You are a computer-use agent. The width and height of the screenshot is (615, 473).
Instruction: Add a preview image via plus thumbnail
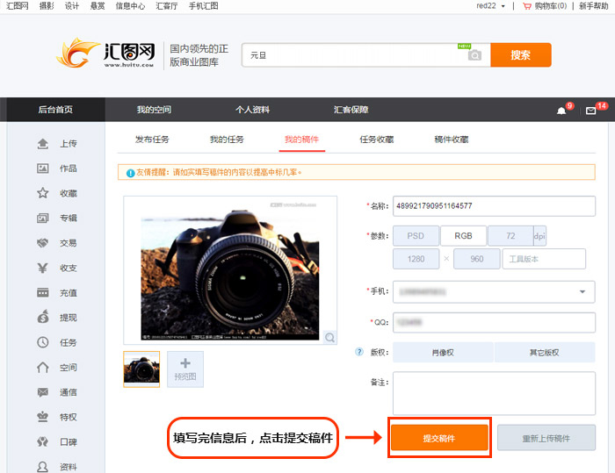point(185,369)
